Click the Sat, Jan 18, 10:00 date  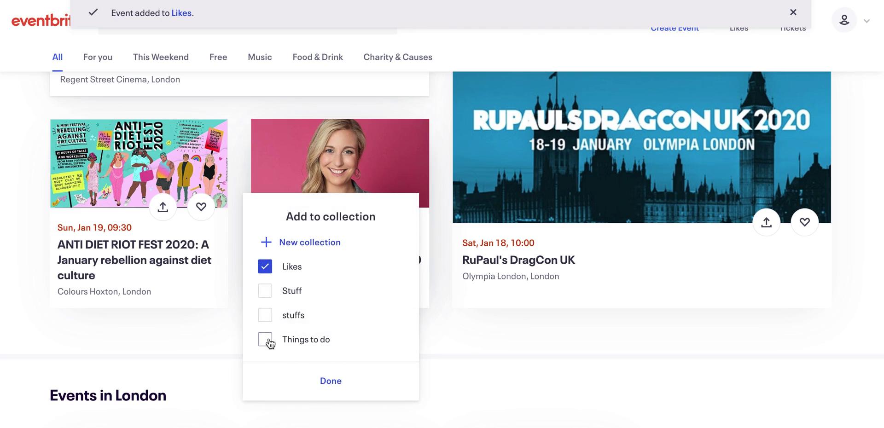pyautogui.click(x=498, y=243)
